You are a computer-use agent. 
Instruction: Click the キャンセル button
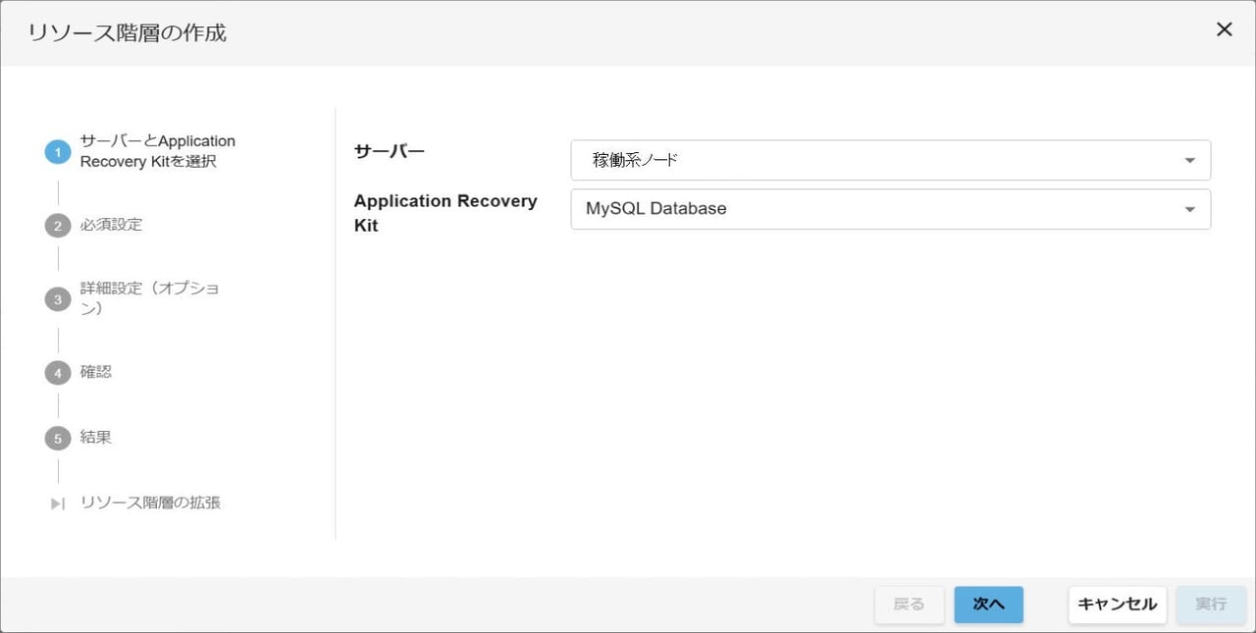tap(1118, 605)
